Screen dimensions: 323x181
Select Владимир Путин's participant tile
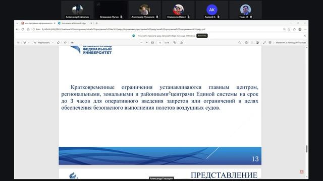click(111, 10)
